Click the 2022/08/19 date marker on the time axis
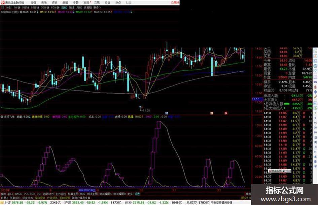The image size is (318, 205). [87, 191]
